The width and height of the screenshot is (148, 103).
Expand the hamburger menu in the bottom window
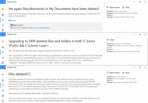(3, 74)
